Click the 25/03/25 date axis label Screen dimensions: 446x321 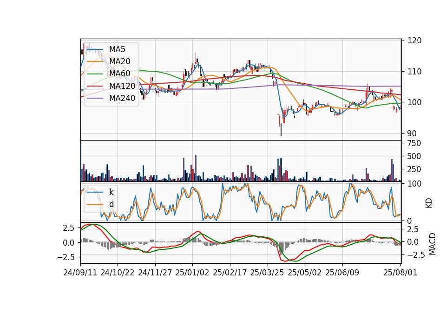(267, 273)
